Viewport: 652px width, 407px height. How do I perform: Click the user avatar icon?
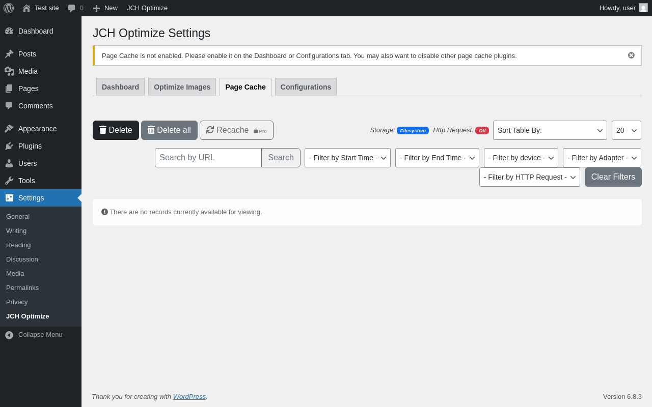tap(643, 8)
